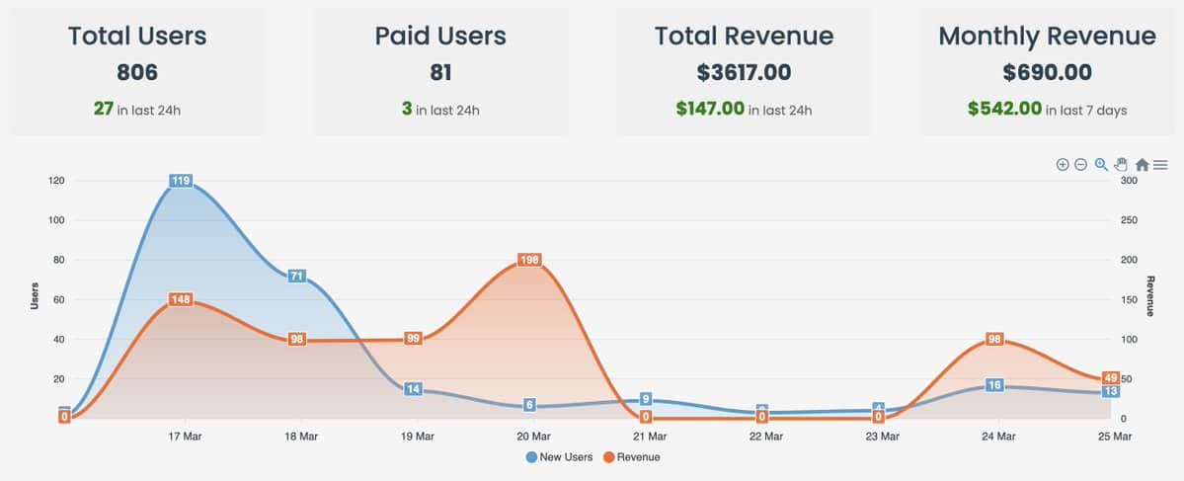Open the Monthly Revenue stat card

point(1048,72)
